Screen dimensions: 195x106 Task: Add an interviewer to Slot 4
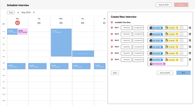click(181, 47)
